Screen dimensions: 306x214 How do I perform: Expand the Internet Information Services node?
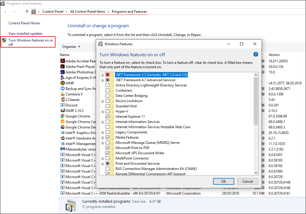pyautogui.click(x=103, y=122)
